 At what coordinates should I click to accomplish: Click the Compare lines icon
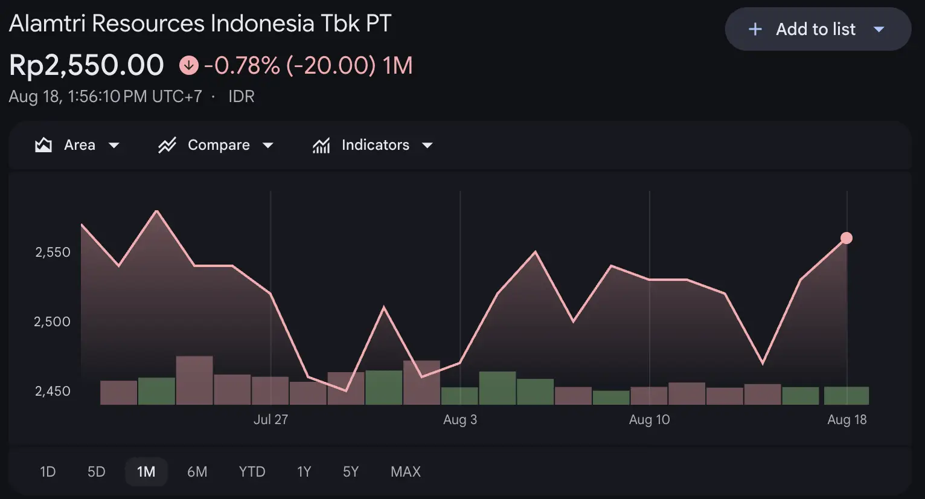point(167,145)
